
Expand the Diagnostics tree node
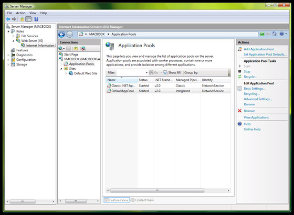pyautogui.click(x=8, y=55)
